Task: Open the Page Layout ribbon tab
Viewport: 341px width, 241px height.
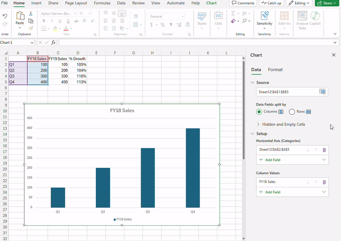Action: point(76,3)
